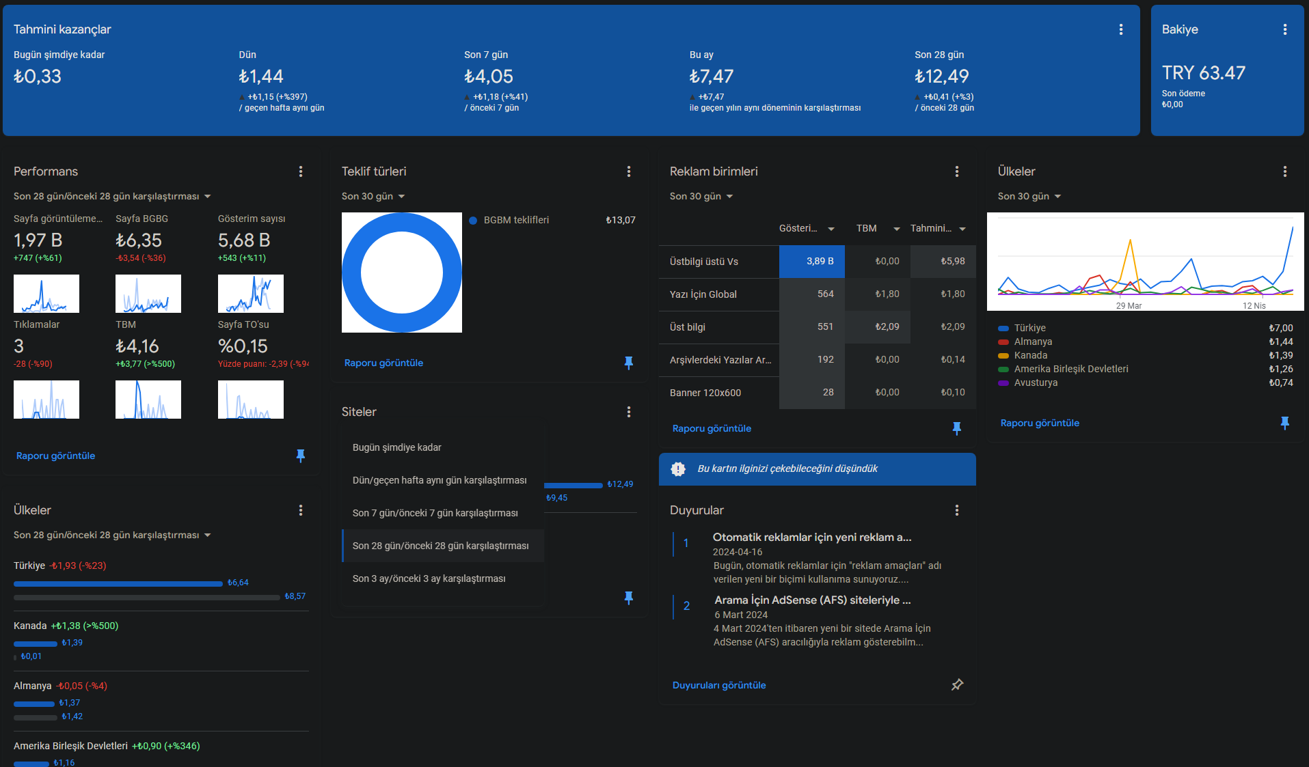Unpin the Teklif türleri card pin icon
The image size is (1309, 767).
click(629, 363)
